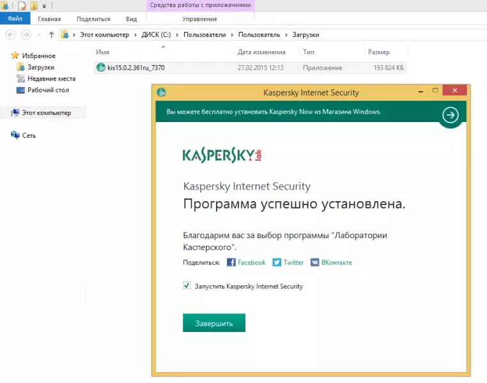Click the properties icon in quick access toolbar

tap(22, 6)
